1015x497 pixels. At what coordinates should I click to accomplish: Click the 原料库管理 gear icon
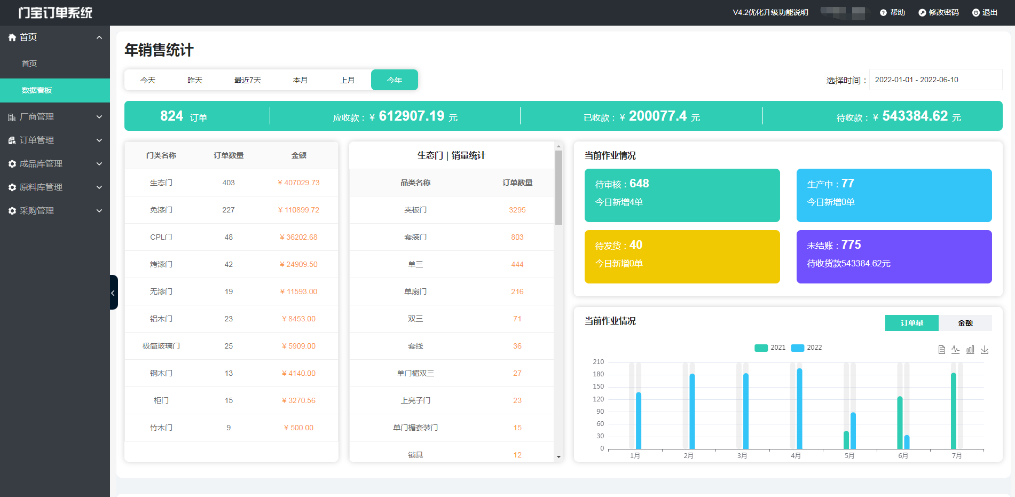(x=12, y=187)
